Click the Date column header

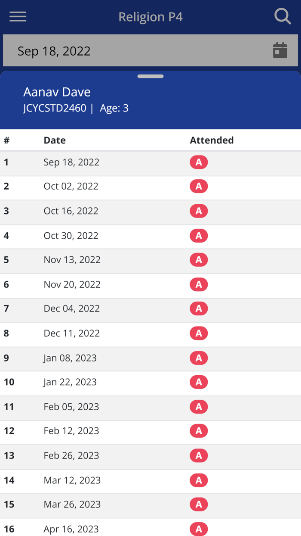pos(55,140)
